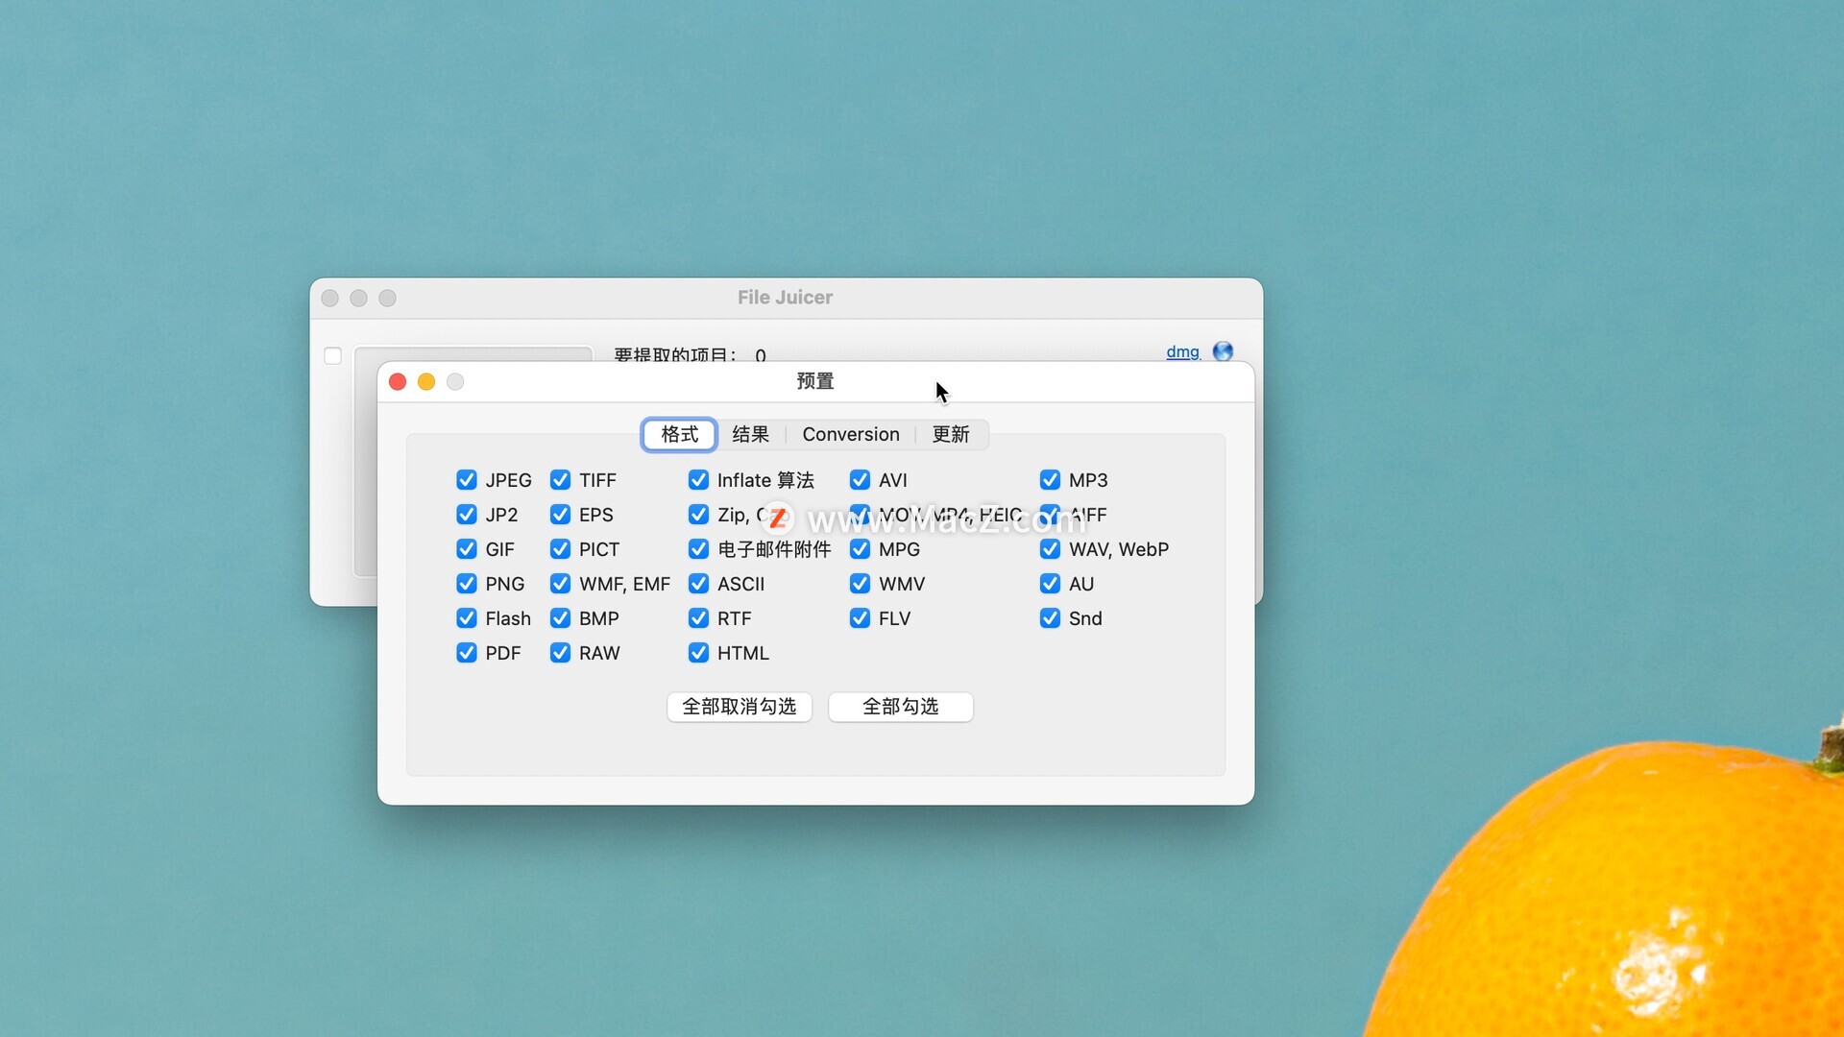Disable the PNG format checkbox

[x=467, y=584]
